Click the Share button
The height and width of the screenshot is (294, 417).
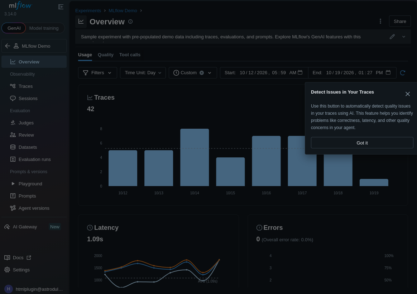(x=400, y=21)
